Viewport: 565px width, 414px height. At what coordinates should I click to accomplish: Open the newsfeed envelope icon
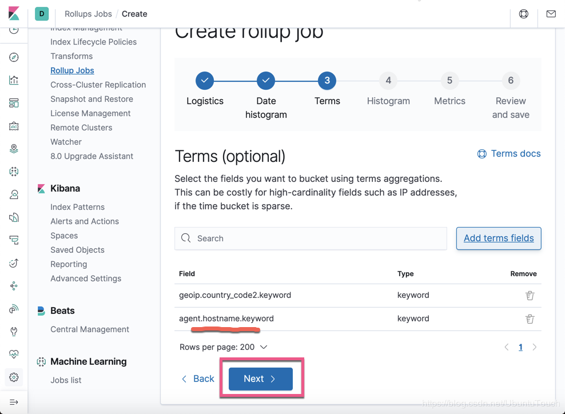coord(551,14)
